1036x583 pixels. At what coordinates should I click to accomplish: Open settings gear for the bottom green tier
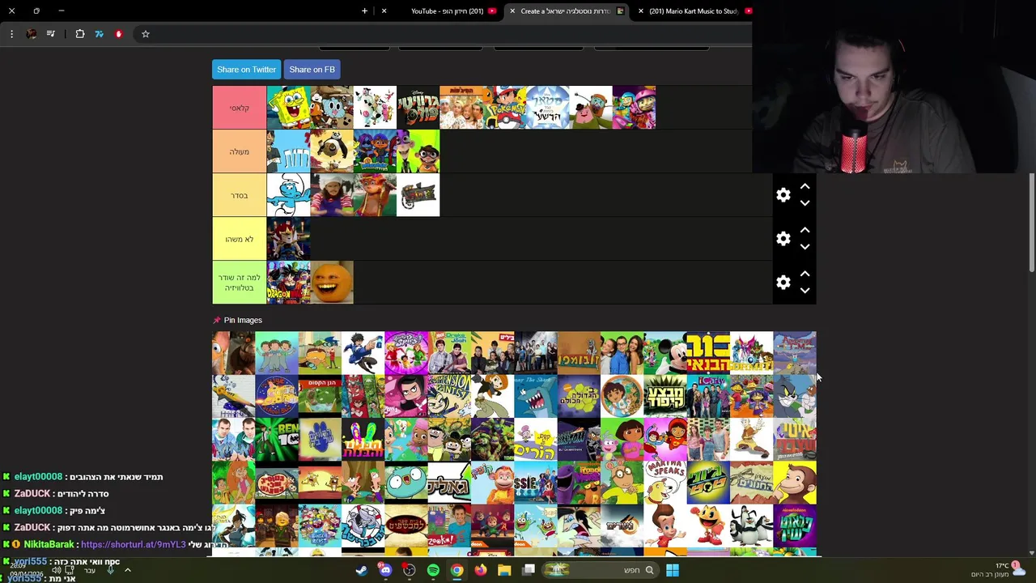click(783, 283)
